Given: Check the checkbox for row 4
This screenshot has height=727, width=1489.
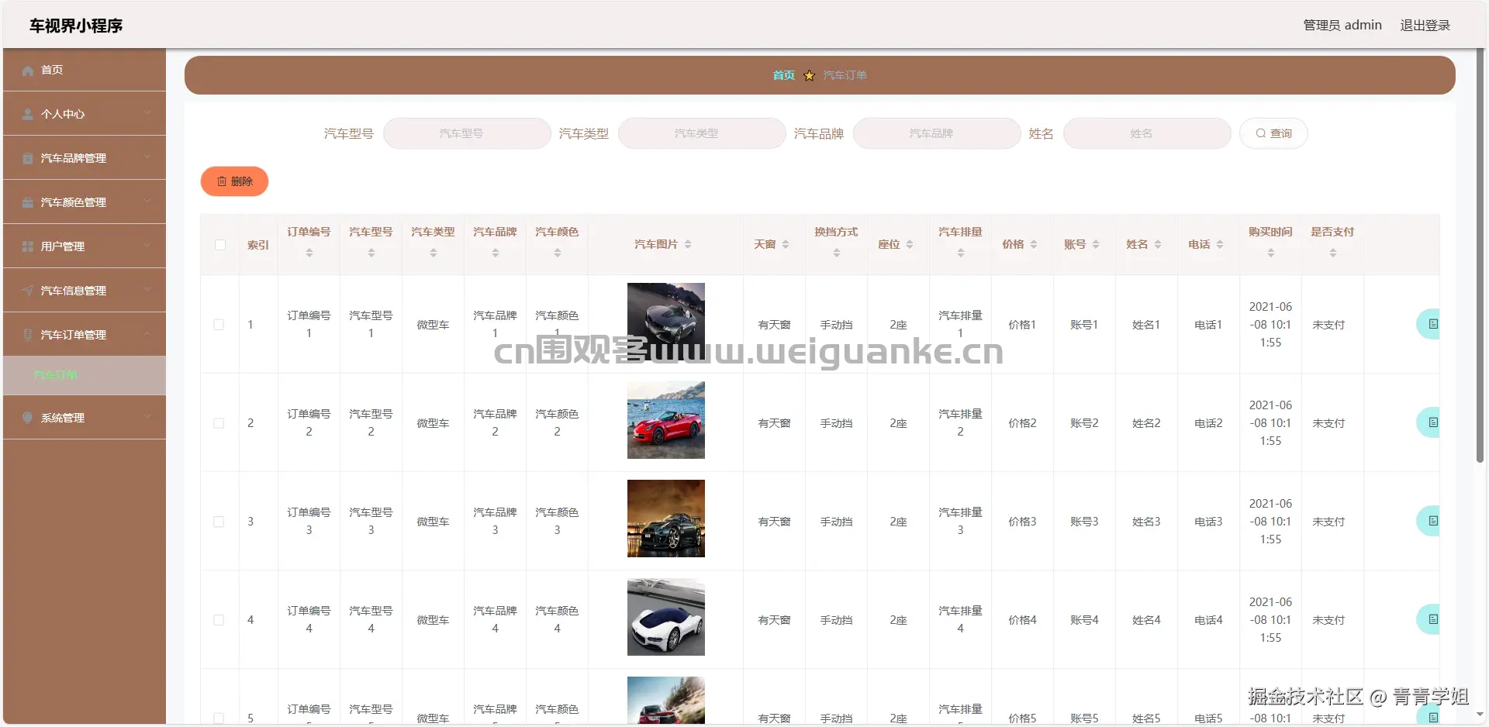Looking at the screenshot, I should tap(219, 620).
